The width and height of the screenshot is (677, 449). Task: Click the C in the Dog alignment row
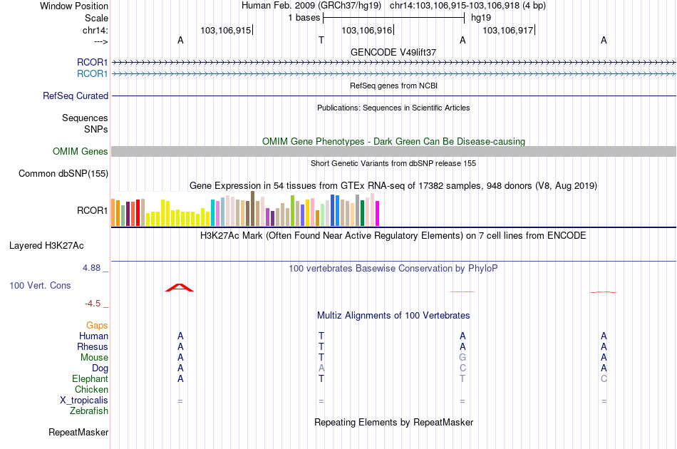tap(462, 368)
